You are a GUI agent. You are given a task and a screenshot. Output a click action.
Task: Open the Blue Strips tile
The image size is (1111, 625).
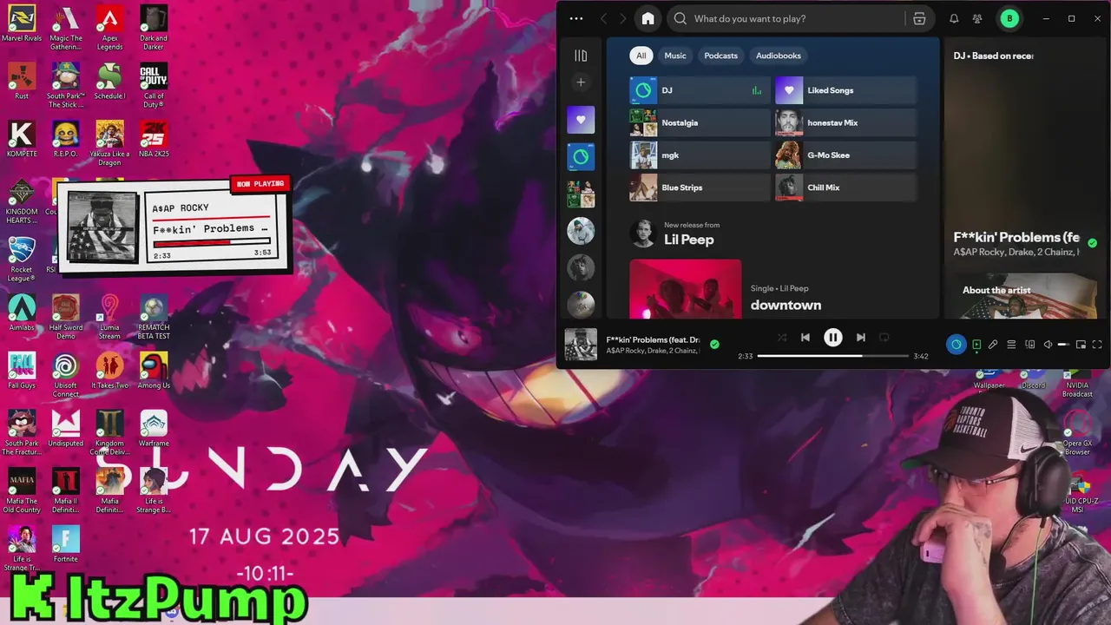(700, 187)
